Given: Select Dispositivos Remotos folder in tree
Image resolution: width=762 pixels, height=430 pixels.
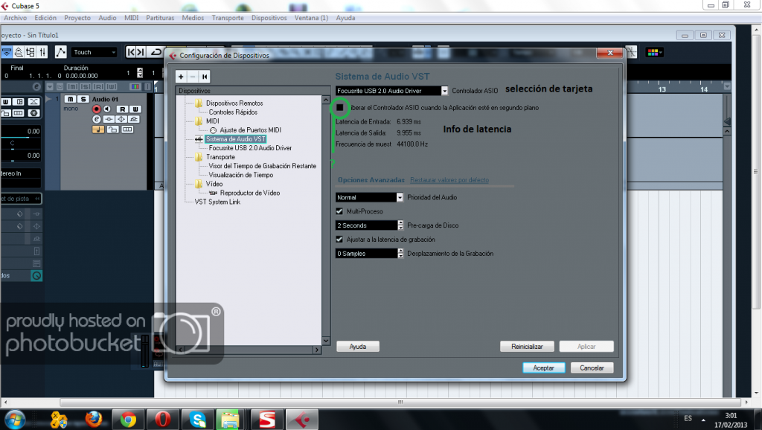Looking at the screenshot, I should point(234,103).
